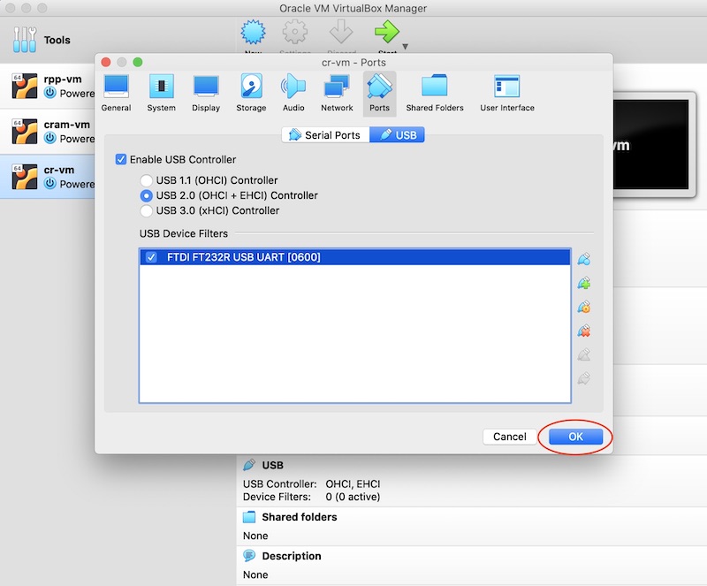
Task: Expand the Start button dropdown arrow
Action: coord(406,46)
